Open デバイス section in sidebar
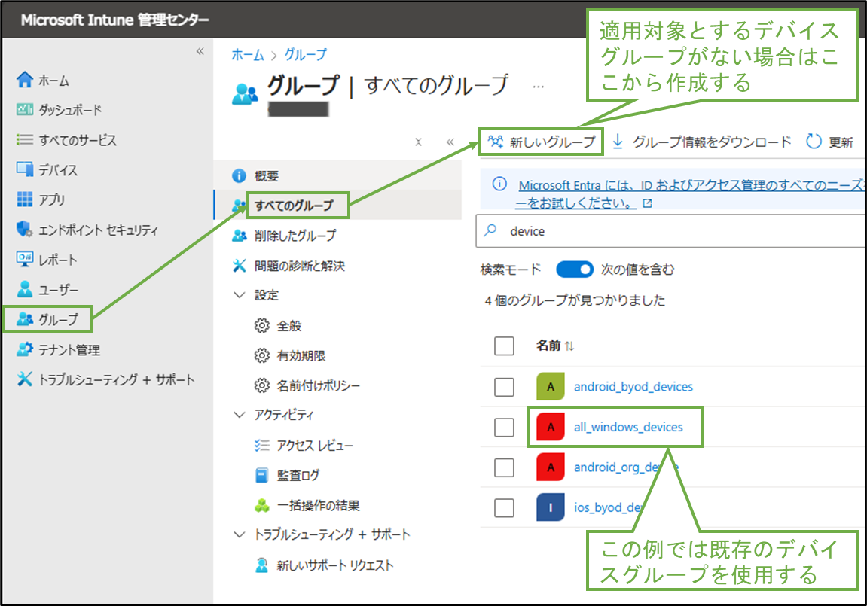 (x=47, y=169)
